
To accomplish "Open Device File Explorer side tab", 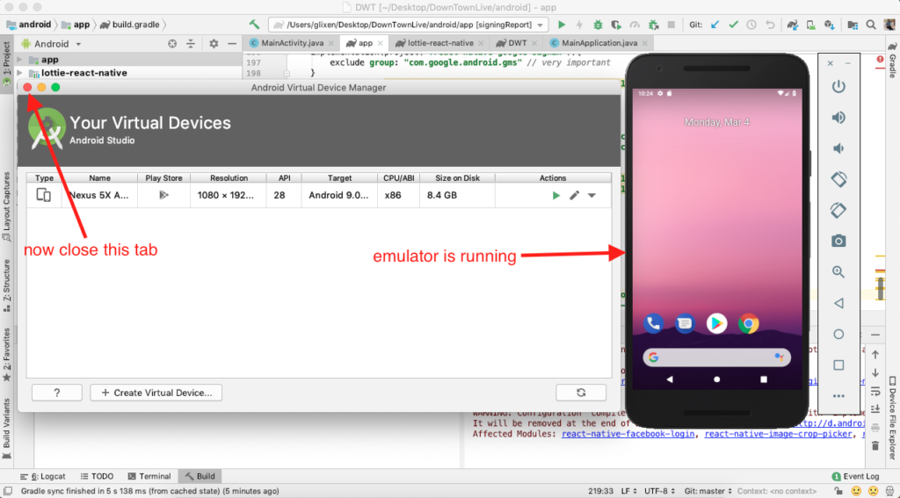I will (893, 417).
